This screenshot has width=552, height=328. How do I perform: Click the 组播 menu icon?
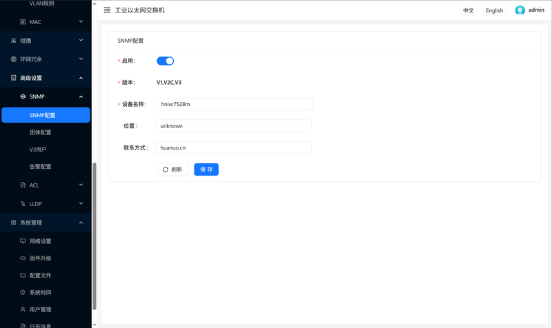[x=13, y=41]
